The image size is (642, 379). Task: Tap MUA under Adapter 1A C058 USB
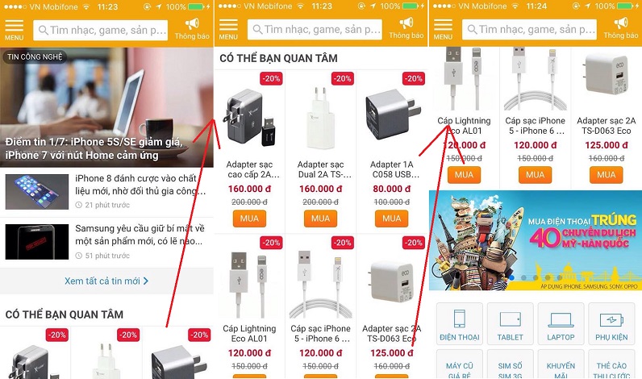pyautogui.click(x=391, y=219)
